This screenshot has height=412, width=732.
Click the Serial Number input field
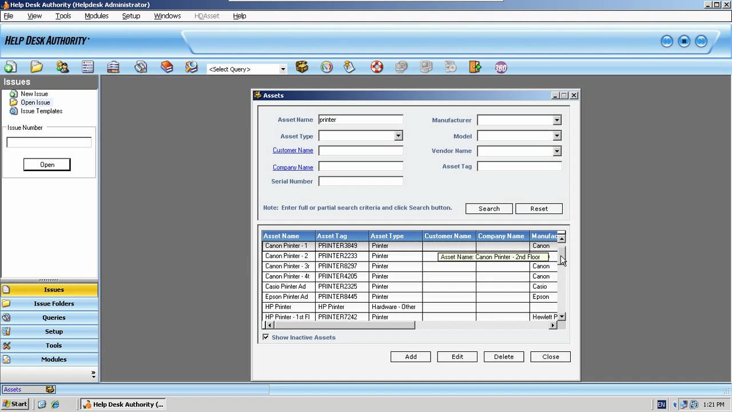pyautogui.click(x=360, y=181)
